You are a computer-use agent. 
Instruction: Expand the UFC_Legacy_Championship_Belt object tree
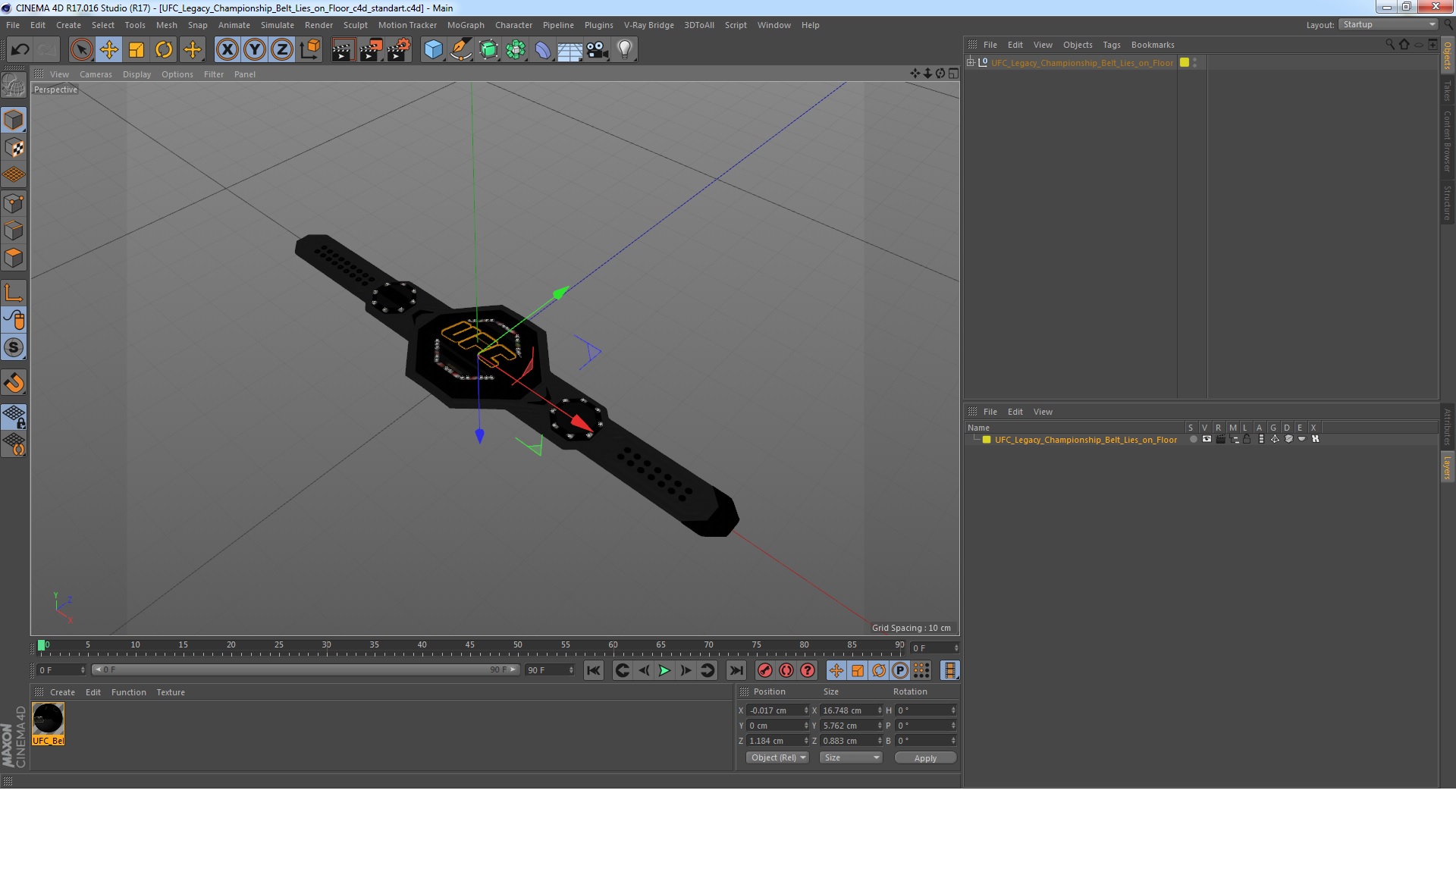[970, 63]
